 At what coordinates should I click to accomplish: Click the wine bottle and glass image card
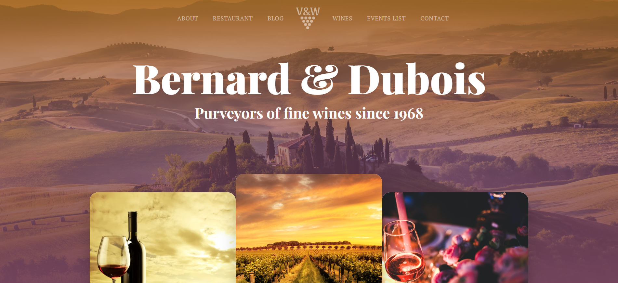coord(163,238)
